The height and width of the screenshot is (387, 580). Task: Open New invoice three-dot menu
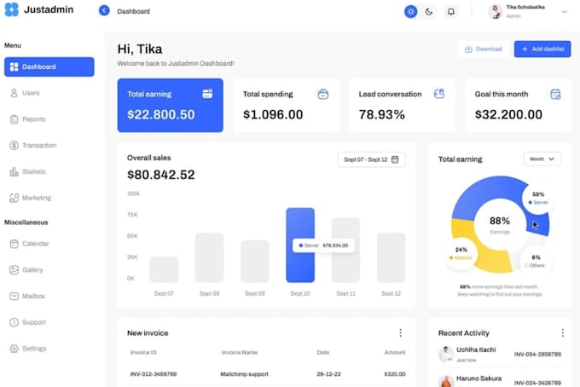400,333
